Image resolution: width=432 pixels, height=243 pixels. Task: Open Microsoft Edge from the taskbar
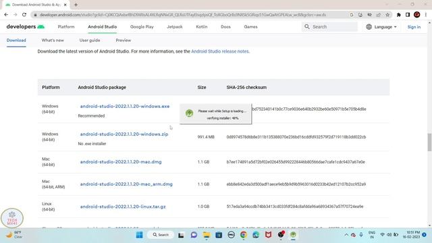pyautogui.click(x=256, y=235)
